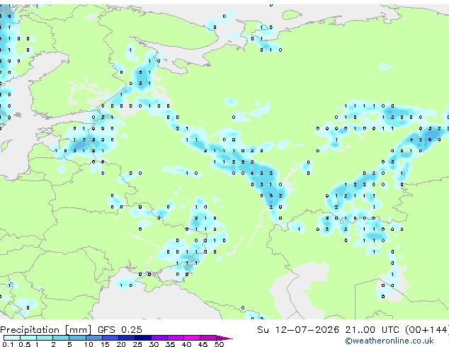Click the '40' legend scale label

186,344
